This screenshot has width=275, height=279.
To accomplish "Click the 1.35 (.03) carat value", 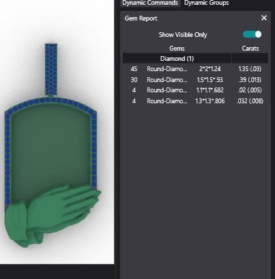I will 250,69.
